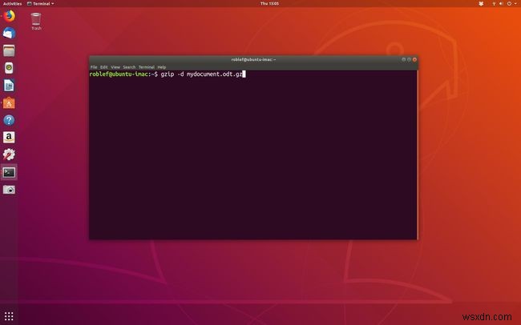
Task: Show Applications grid button
Action: (x=9, y=316)
